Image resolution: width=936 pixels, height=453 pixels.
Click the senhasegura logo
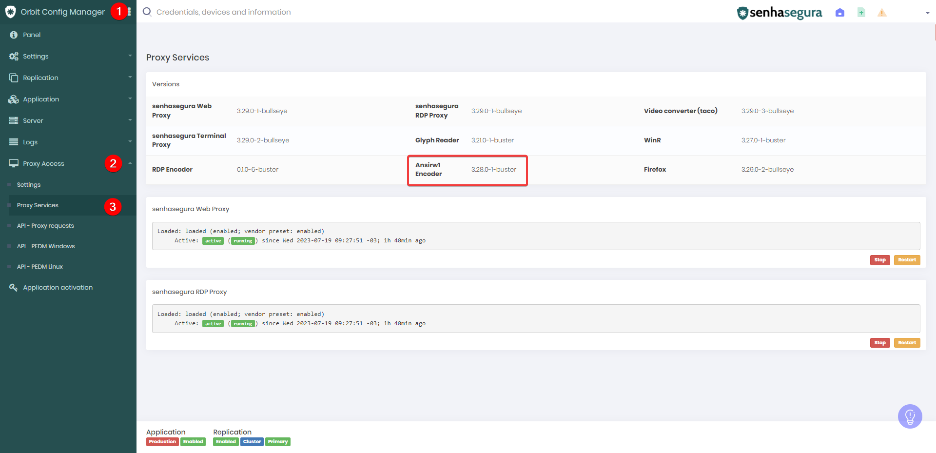779,13
